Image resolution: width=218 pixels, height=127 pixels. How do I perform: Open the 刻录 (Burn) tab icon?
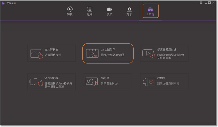click(130, 9)
